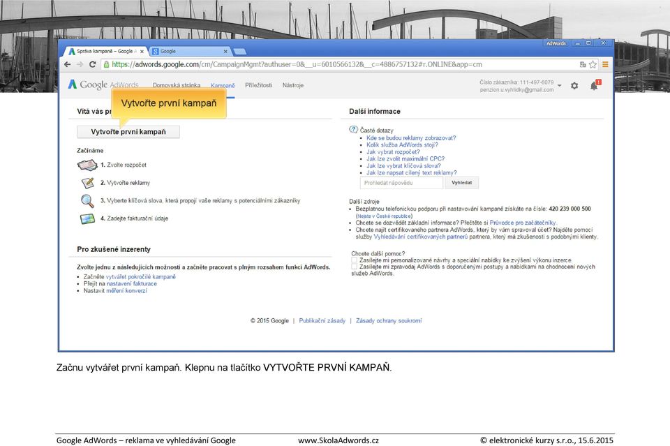Open Jak lze zvolit maximální CPC link
This screenshot has height=446, width=670.
(405, 158)
